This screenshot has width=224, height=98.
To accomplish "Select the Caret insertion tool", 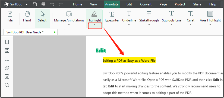I will pyautogui.click(x=191, y=17).
